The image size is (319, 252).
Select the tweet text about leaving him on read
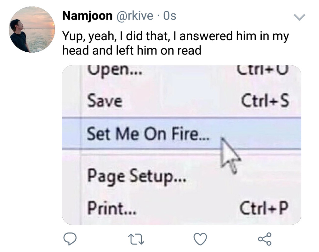(175, 43)
